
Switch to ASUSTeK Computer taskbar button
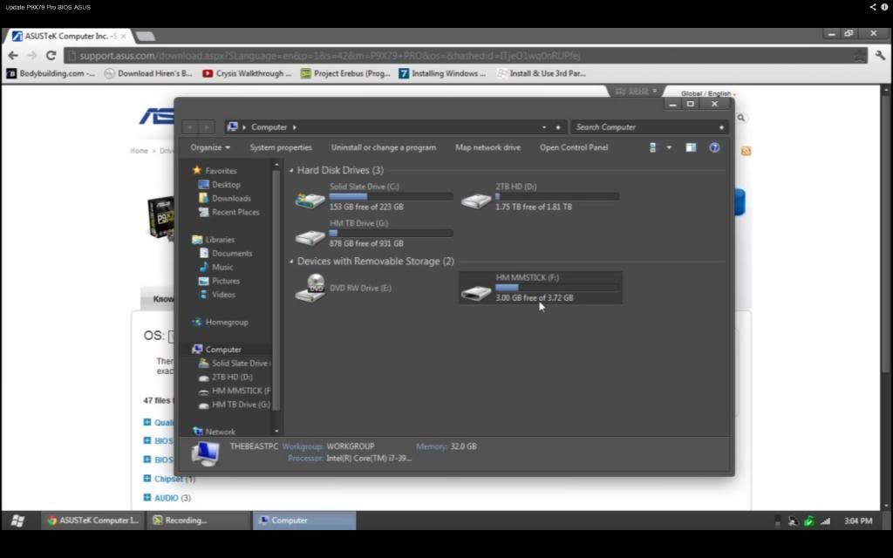tap(93, 521)
